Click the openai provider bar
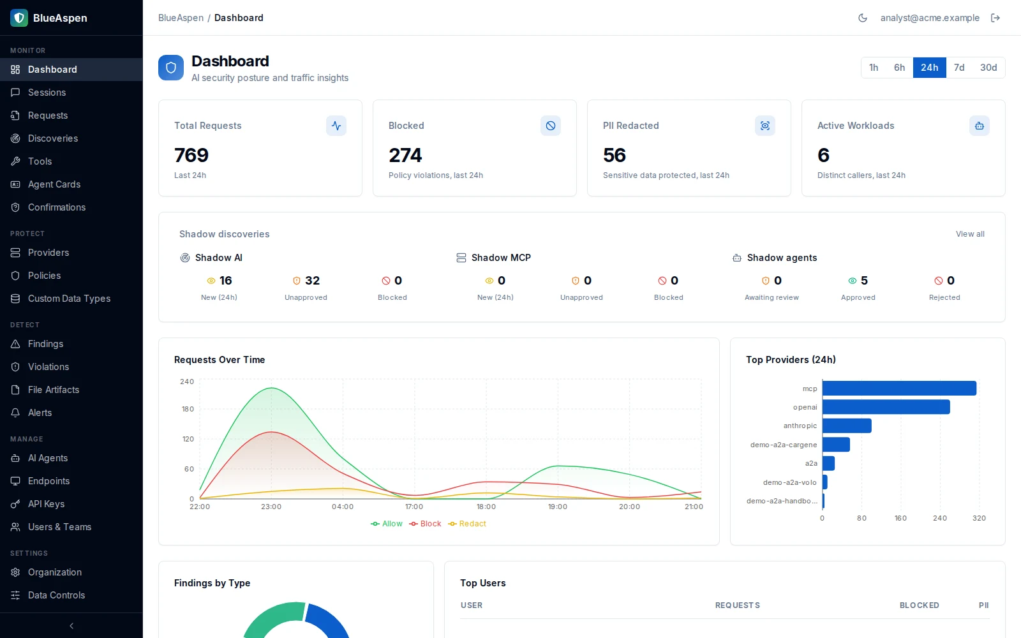The width and height of the screenshot is (1021, 638). click(x=886, y=407)
